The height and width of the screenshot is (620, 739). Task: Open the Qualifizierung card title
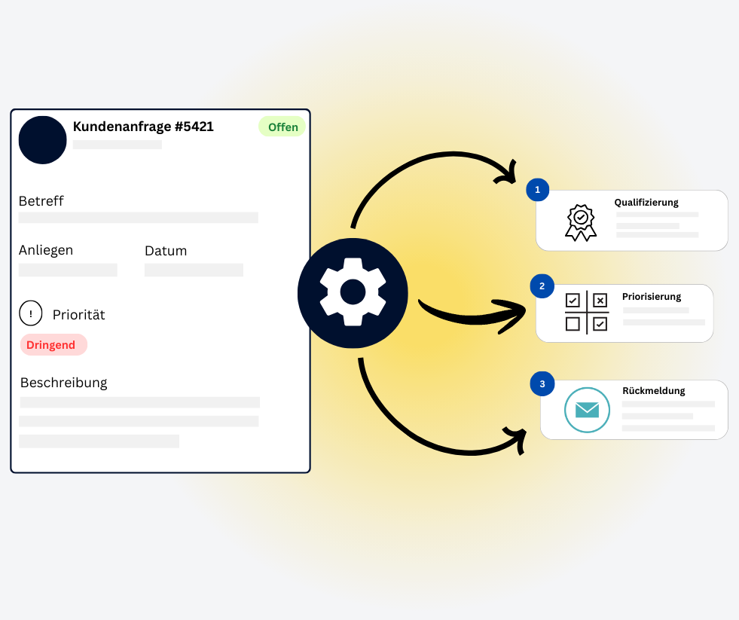pyautogui.click(x=646, y=203)
